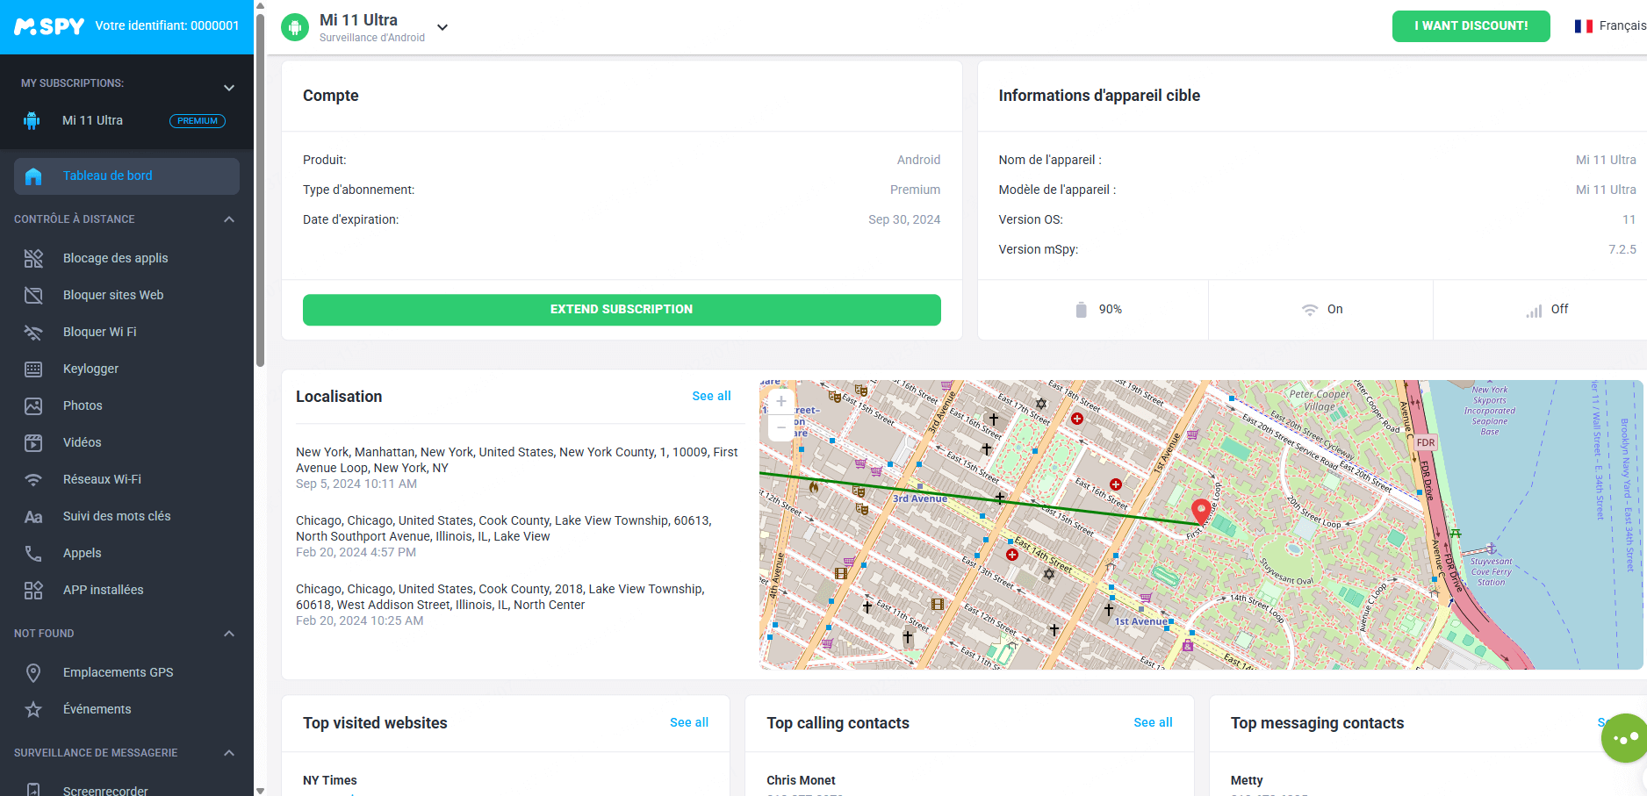The height and width of the screenshot is (796, 1647).
Task: Click the Blocage des applis icon
Action: [x=33, y=258]
